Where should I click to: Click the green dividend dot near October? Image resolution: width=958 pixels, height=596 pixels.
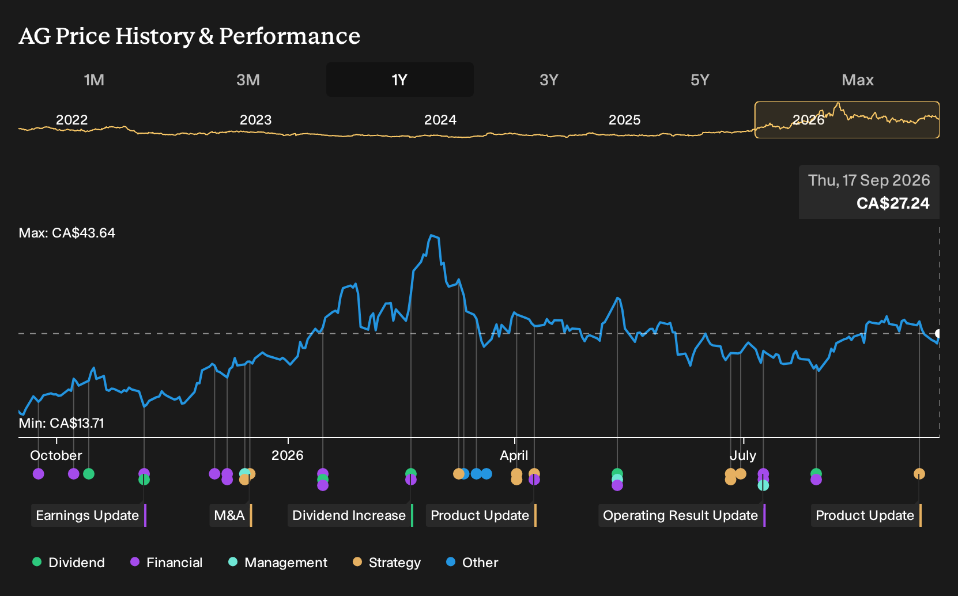[89, 474]
